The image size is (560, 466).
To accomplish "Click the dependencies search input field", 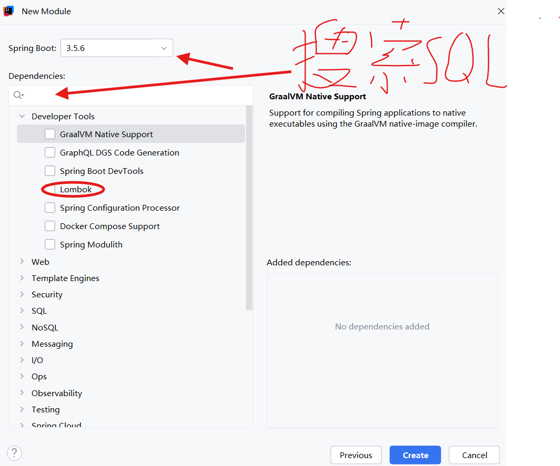I will click(131, 95).
